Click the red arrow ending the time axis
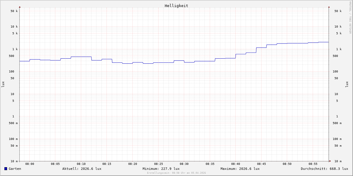The height and width of the screenshot is (176, 353). point(330,161)
